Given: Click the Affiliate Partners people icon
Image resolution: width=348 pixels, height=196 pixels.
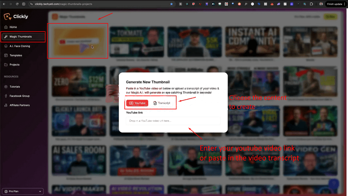Looking at the screenshot, I should [x=6, y=105].
